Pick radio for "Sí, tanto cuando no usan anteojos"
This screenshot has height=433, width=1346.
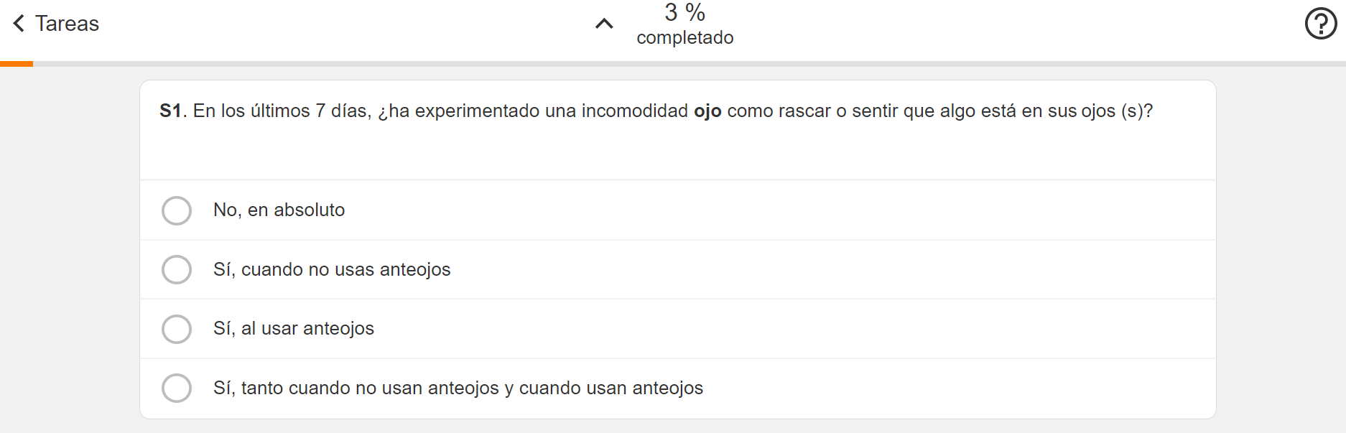(x=177, y=388)
